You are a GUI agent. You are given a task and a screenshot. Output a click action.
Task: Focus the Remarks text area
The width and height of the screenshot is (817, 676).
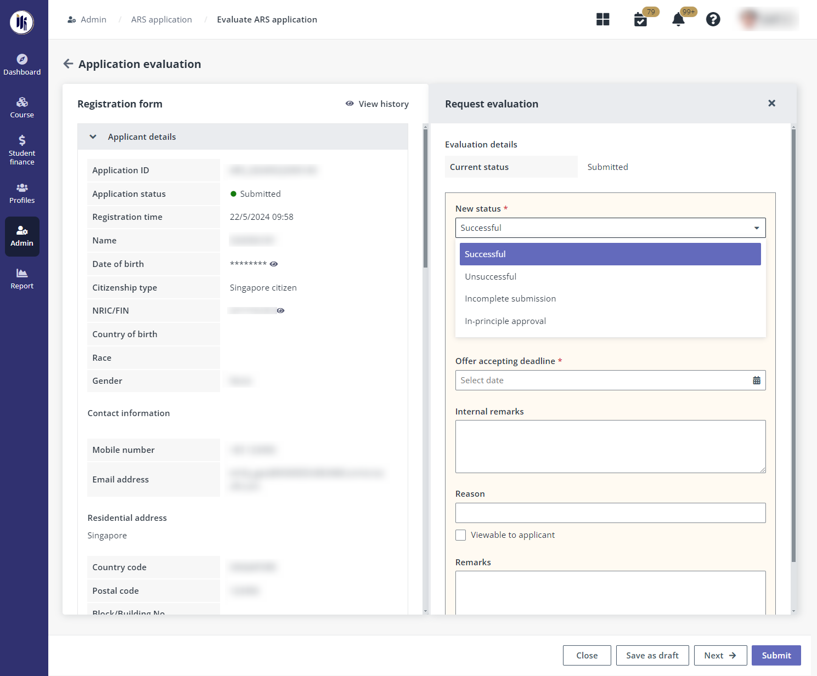click(610, 593)
